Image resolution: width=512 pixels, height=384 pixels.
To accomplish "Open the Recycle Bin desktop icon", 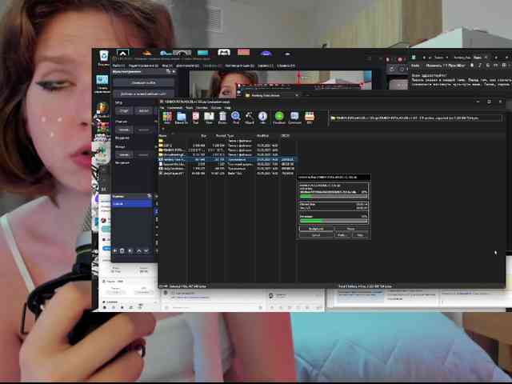I will tap(104, 58).
